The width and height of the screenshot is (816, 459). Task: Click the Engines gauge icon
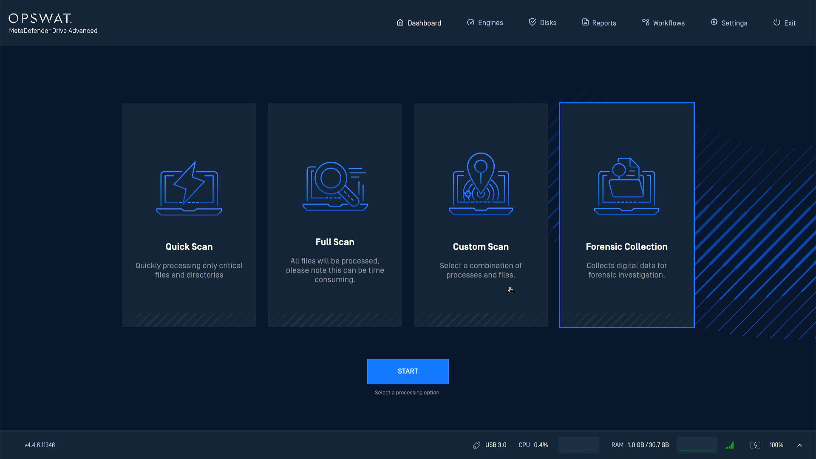click(x=470, y=23)
